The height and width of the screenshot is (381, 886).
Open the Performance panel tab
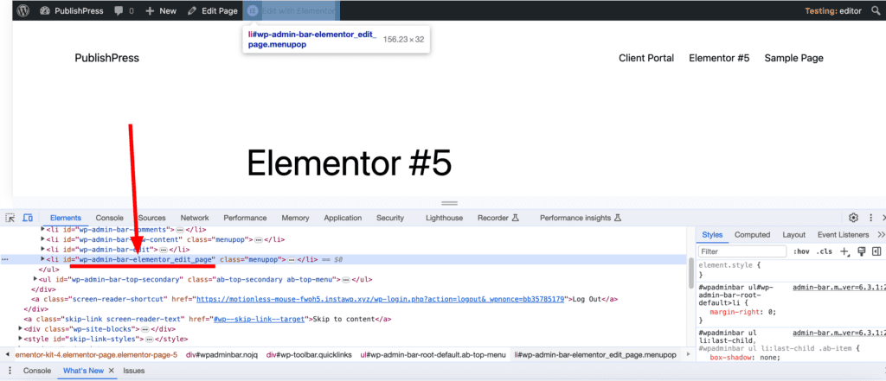coord(245,218)
